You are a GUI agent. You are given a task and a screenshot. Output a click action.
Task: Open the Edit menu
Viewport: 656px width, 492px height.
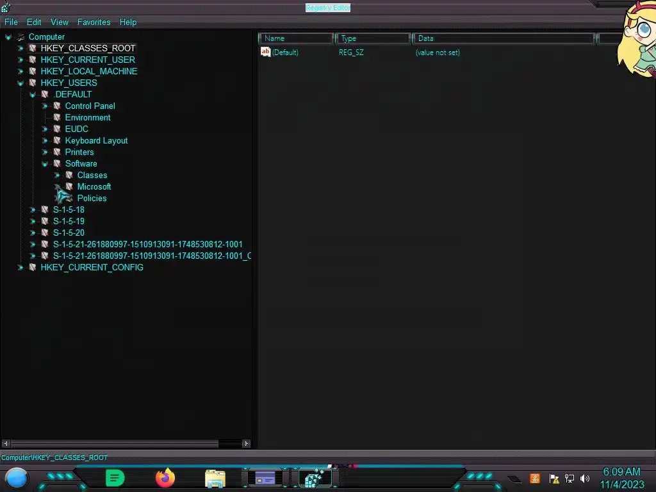pos(34,22)
